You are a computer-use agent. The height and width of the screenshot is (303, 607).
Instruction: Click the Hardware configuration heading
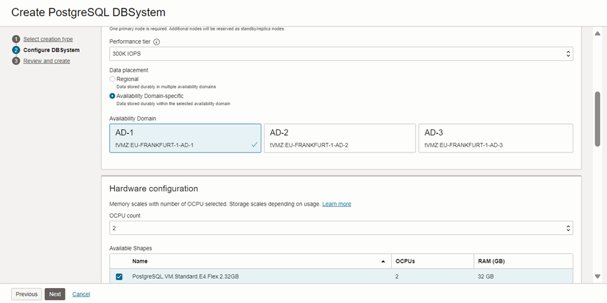pyautogui.click(x=154, y=189)
